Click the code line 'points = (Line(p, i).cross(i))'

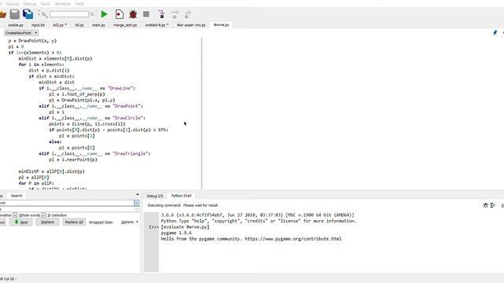tap(87, 124)
